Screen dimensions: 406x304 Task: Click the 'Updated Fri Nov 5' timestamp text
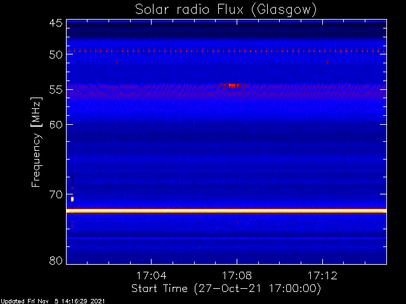click(x=53, y=301)
